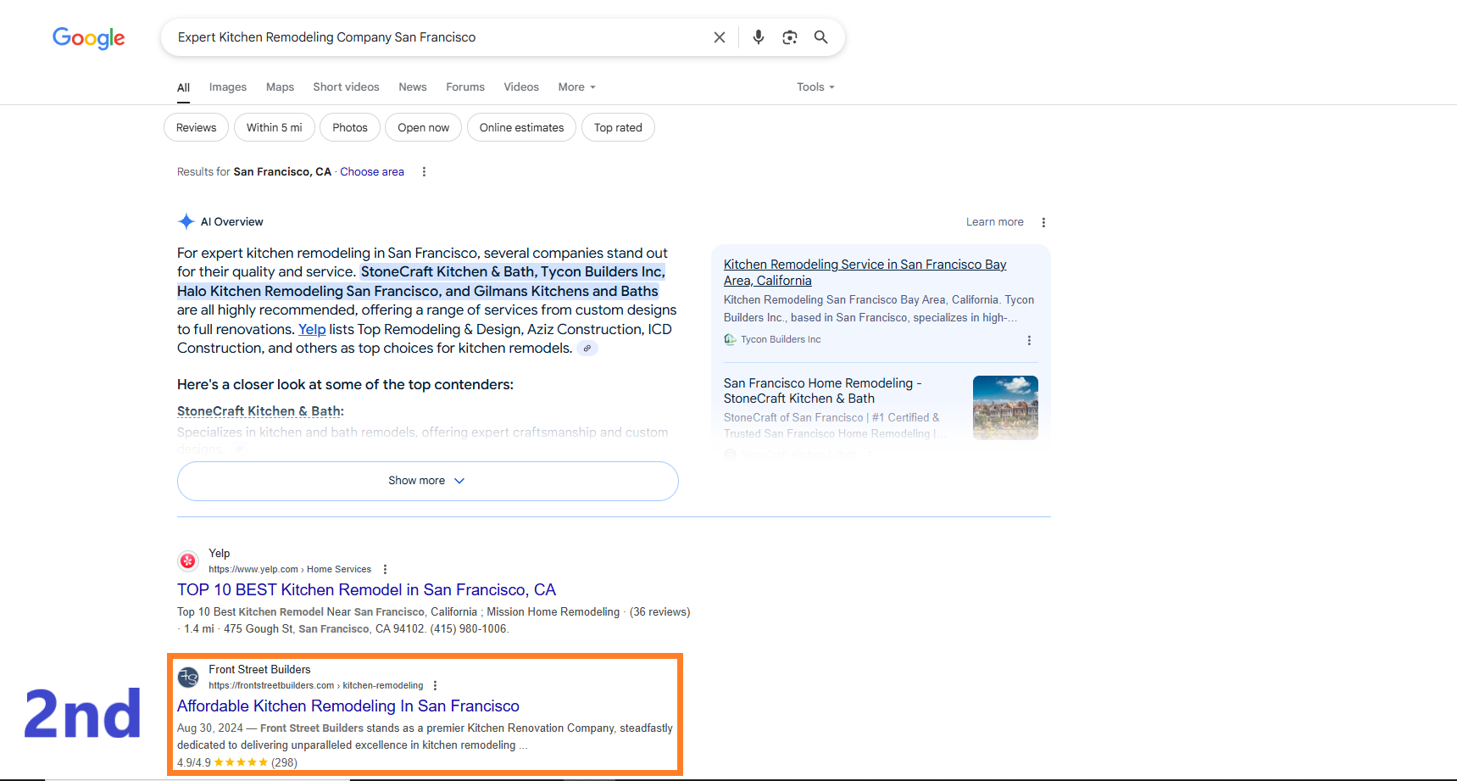
Task: Open Yelp result three-dot menu
Action: [385, 570]
